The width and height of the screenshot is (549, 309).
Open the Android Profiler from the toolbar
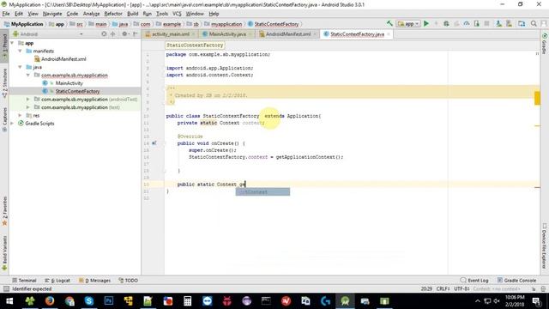(467, 23)
